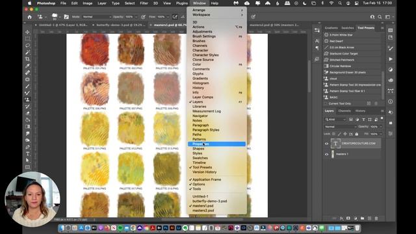416x234 pixels.
Task: Click the Home icon in options bar
Action: (x=29, y=17)
